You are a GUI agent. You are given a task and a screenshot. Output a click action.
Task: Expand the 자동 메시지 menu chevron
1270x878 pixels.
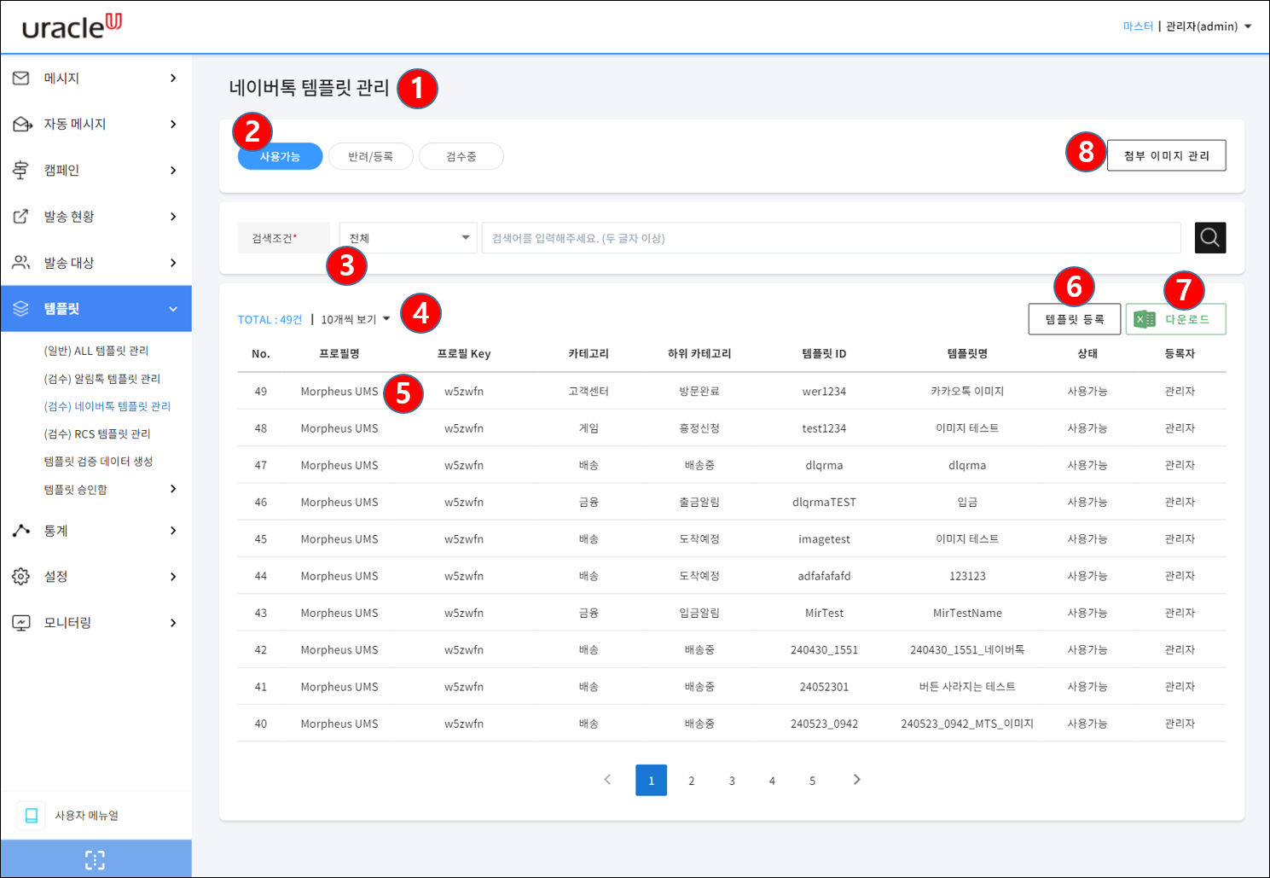[x=173, y=125]
